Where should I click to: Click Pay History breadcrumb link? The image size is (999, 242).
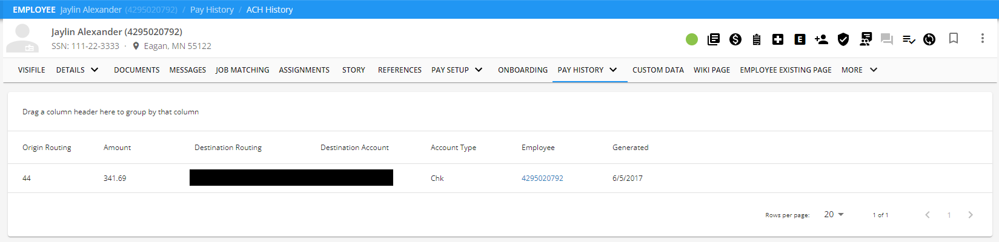211,10
